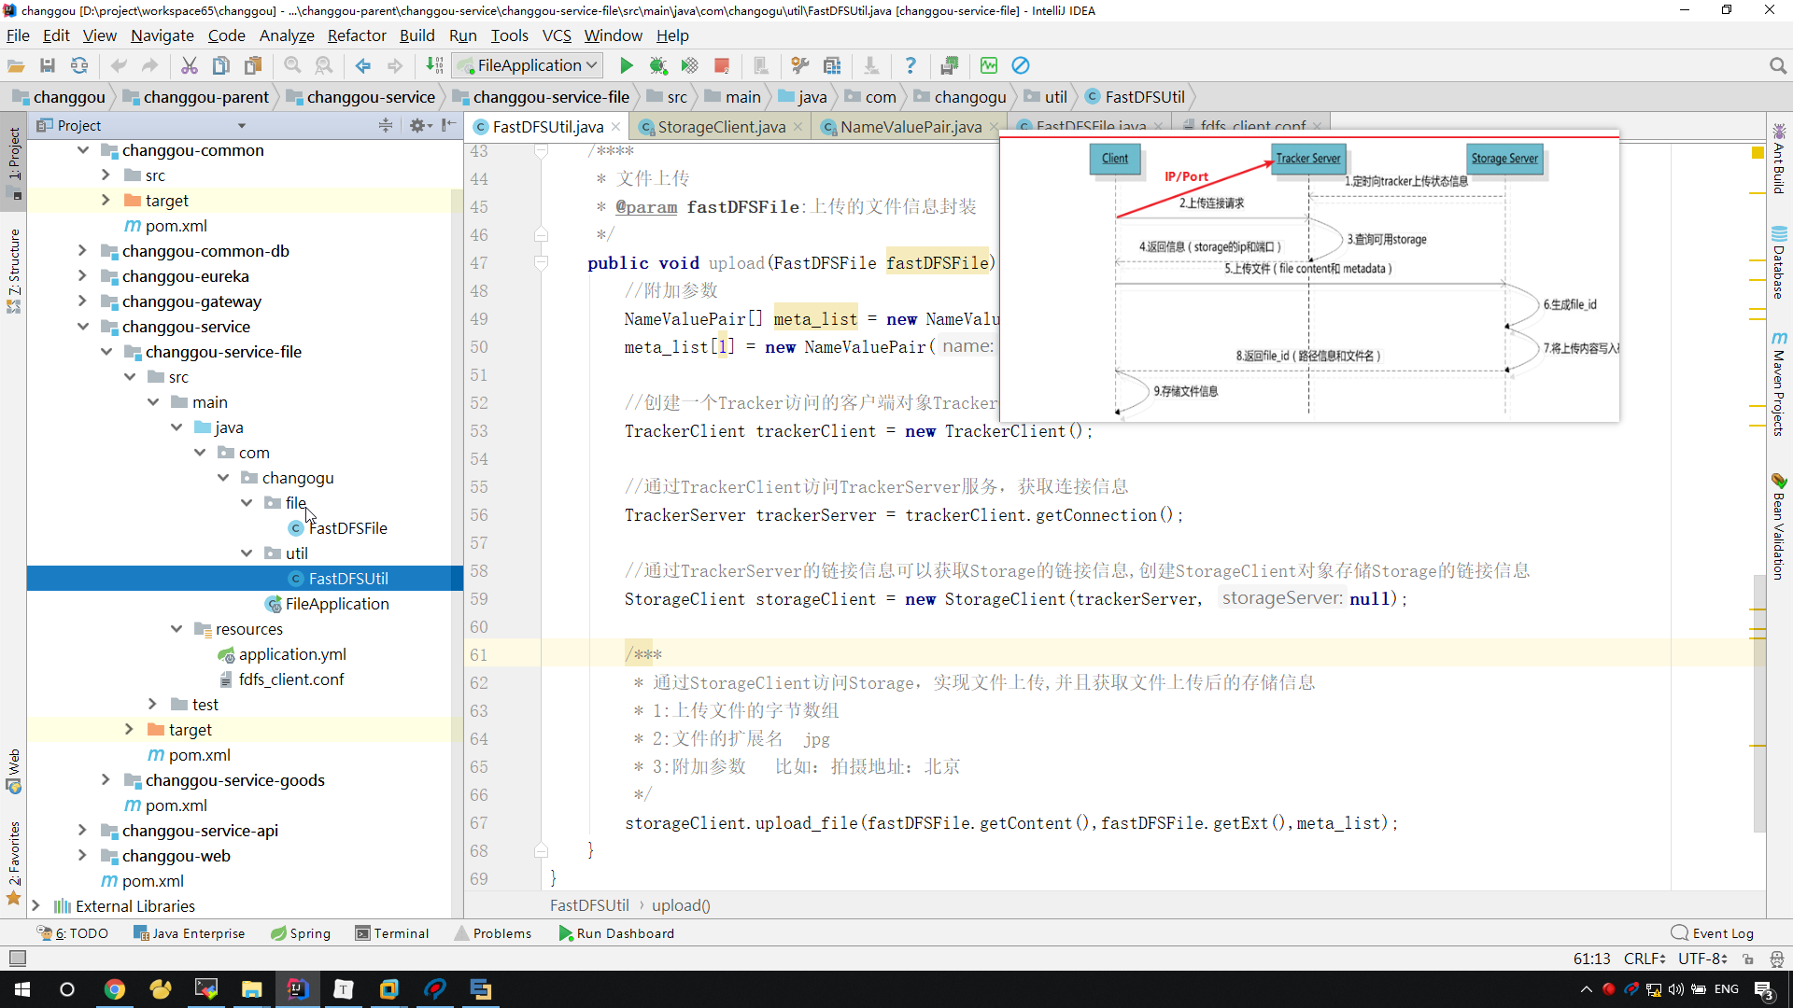The height and width of the screenshot is (1008, 1793).
Task: Collapse the util package
Action: pyautogui.click(x=247, y=553)
